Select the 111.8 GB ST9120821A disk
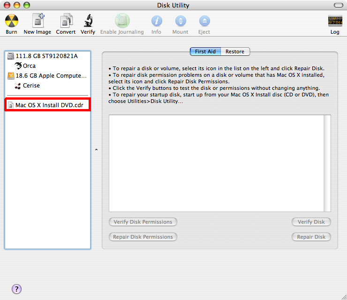 (47, 56)
